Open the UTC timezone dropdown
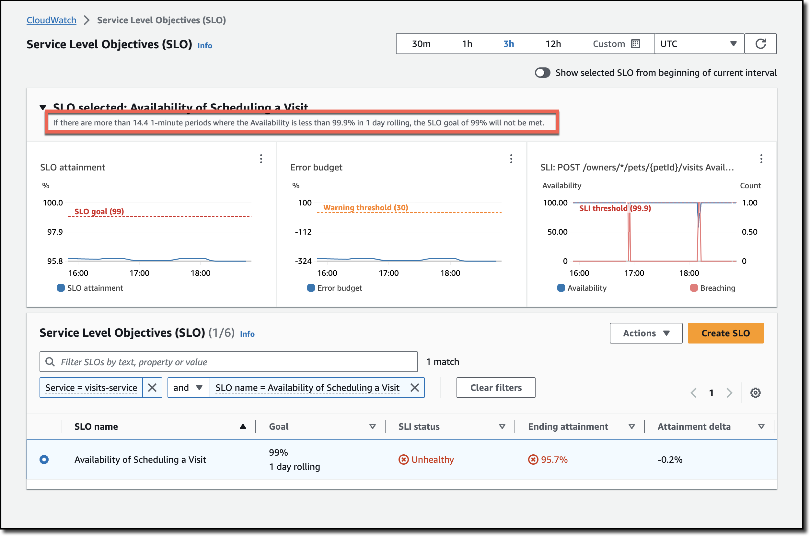This screenshot has width=810, height=536. click(698, 44)
